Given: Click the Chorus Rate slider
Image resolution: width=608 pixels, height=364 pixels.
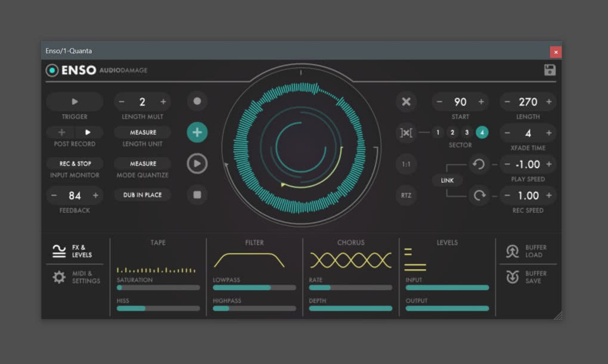Looking at the screenshot, I should click(x=350, y=288).
